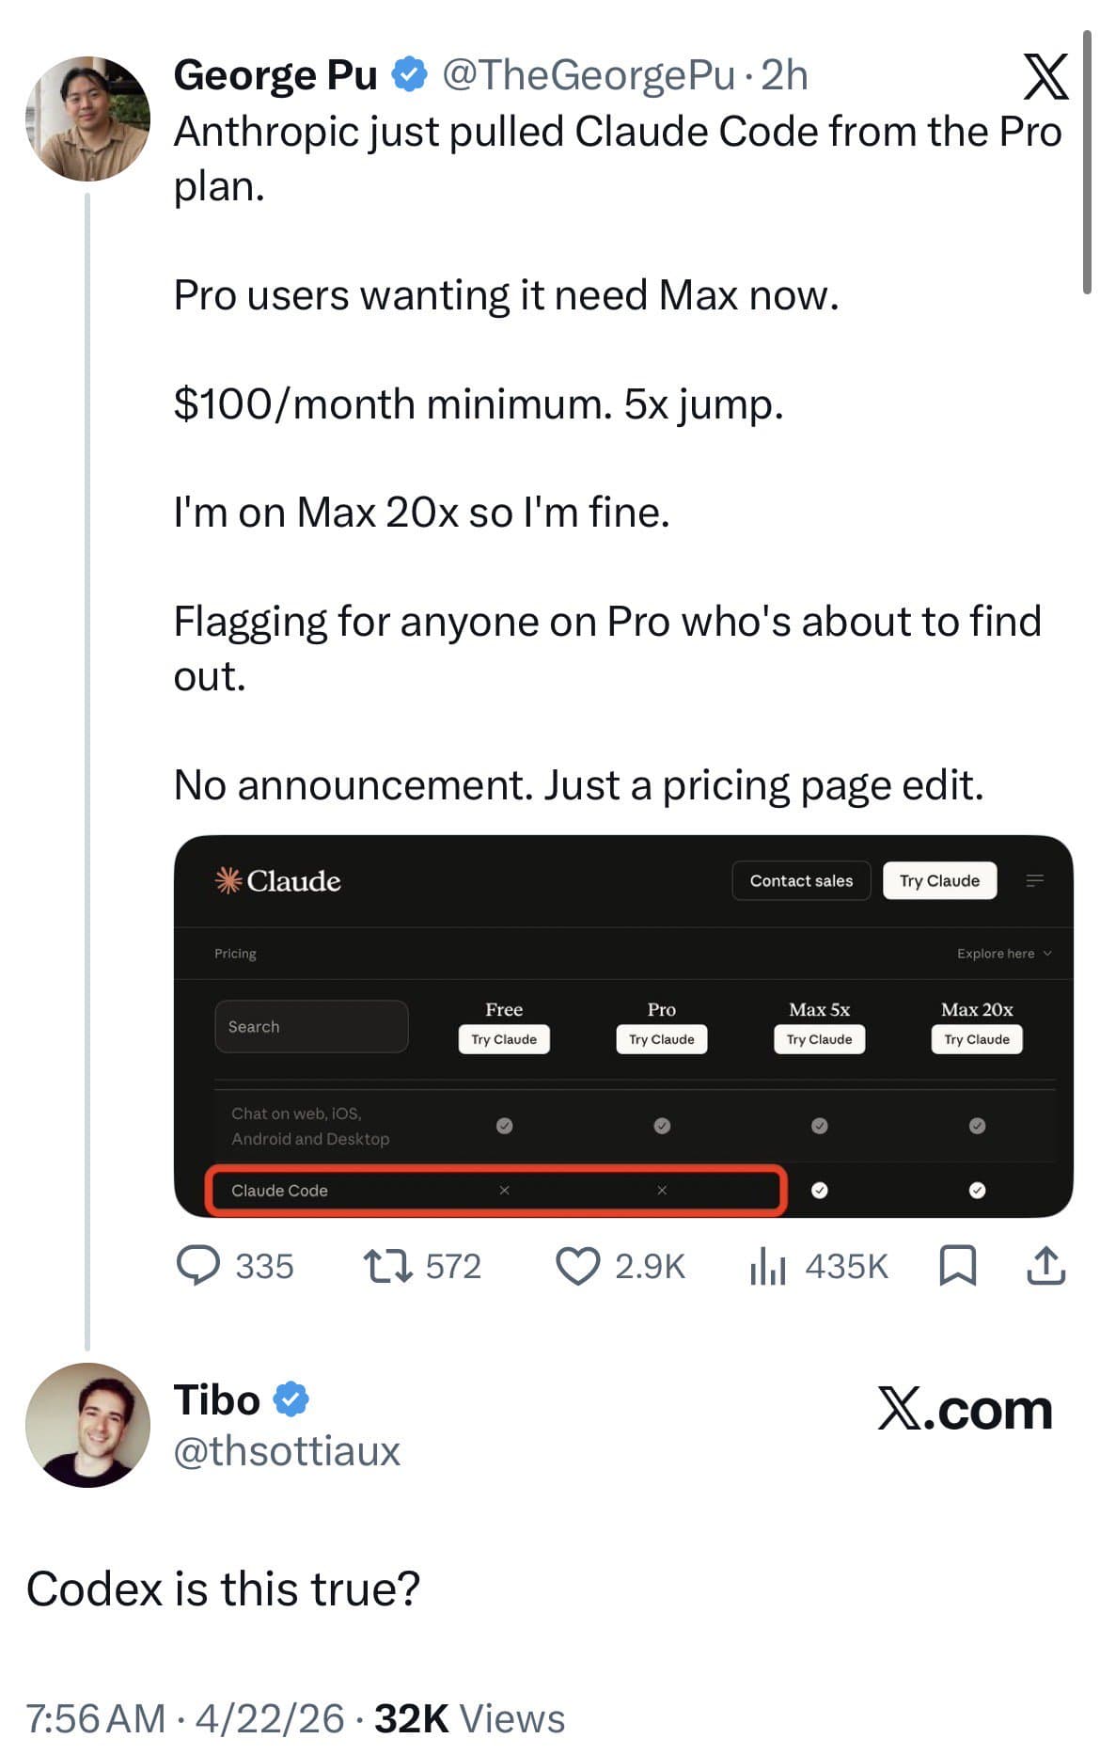This screenshot has height=1754, width=1100.
Task: Like George Pu's post
Action: click(x=578, y=1266)
